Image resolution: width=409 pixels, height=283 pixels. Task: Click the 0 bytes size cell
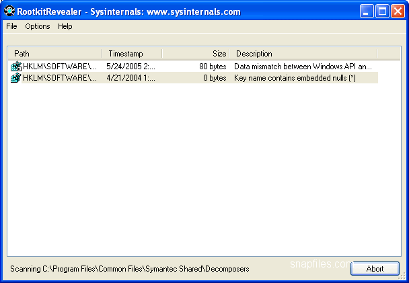pyautogui.click(x=215, y=78)
